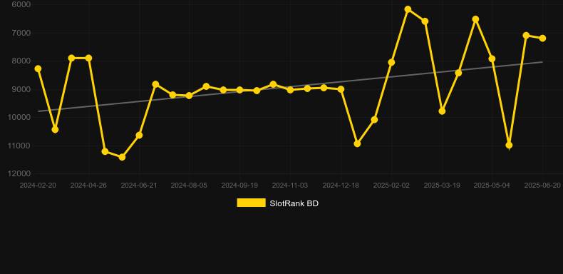Image resolution: width=563 pixels, height=274 pixels.
Task: Click the 10000 y-axis label
Action: point(19,118)
